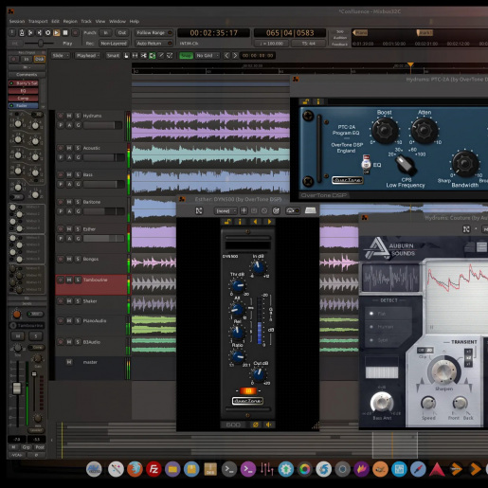This screenshot has height=488, width=488.
Task: Toggle the DYN500 orange IN button
Action: point(248,391)
